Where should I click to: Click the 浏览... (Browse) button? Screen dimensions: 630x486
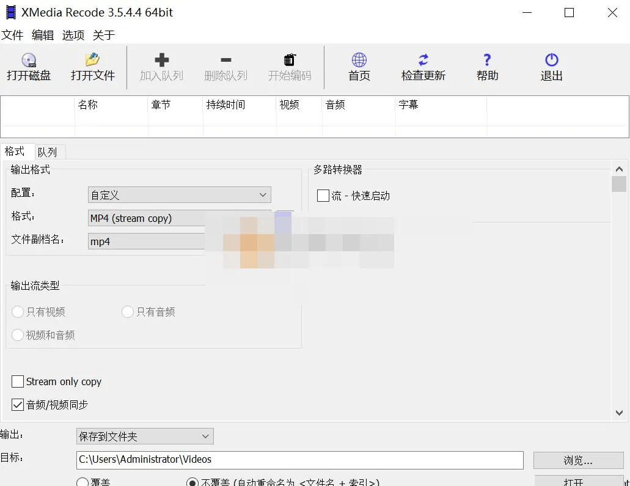tap(578, 460)
